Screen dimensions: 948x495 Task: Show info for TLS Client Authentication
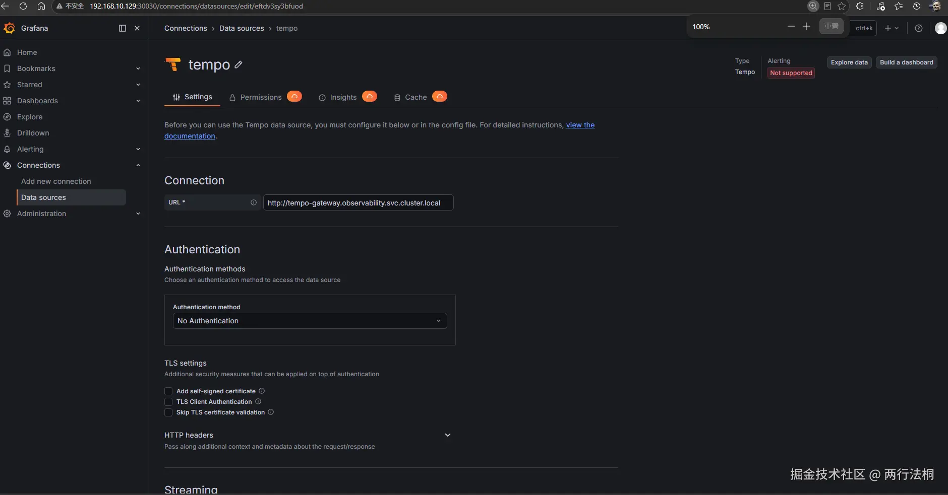point(258,401)
